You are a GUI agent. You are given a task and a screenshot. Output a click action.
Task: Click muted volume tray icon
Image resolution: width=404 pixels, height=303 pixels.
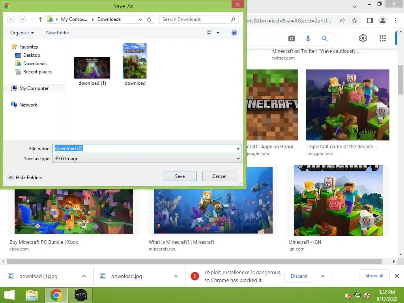pos(348,296)
